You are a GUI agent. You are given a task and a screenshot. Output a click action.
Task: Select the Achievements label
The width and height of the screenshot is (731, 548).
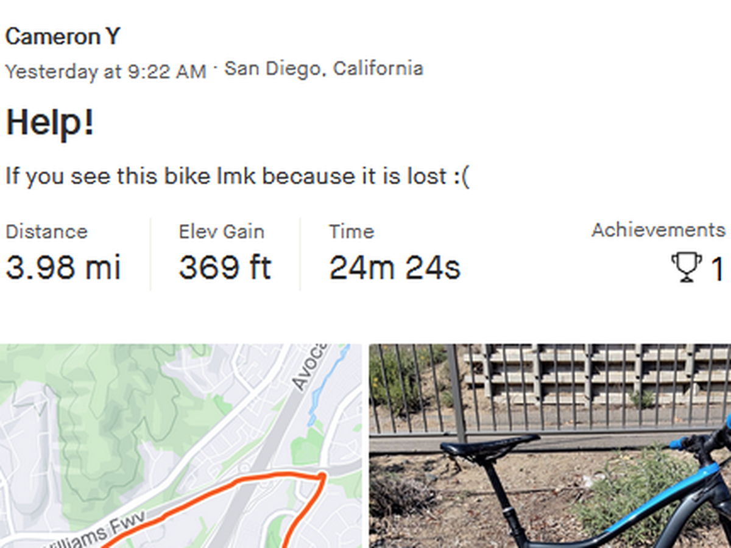658,230
